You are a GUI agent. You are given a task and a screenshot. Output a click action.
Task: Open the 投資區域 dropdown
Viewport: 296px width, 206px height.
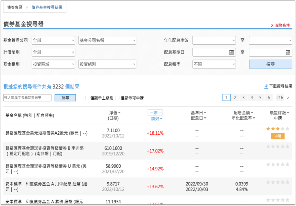tap(54, 64)
